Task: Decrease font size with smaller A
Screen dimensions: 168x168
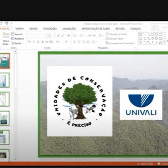Action: pos(63,35)
